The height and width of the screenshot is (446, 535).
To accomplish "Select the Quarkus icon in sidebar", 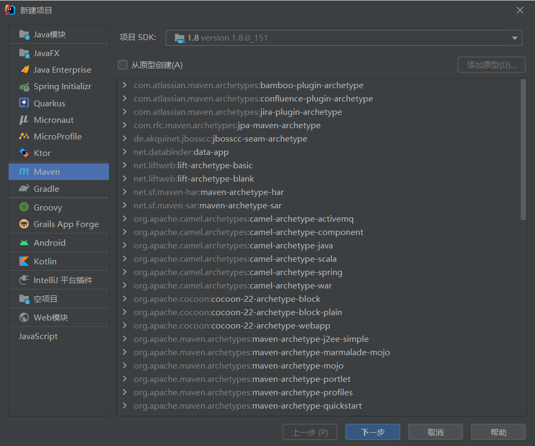I will pyautogui.click(x=24, y=103).
